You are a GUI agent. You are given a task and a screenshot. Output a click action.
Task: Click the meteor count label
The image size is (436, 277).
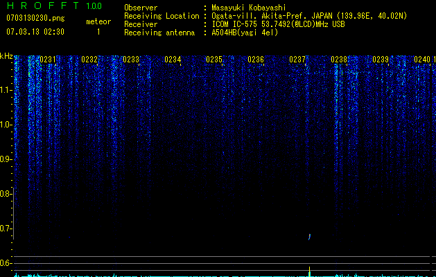coord(98,21)
